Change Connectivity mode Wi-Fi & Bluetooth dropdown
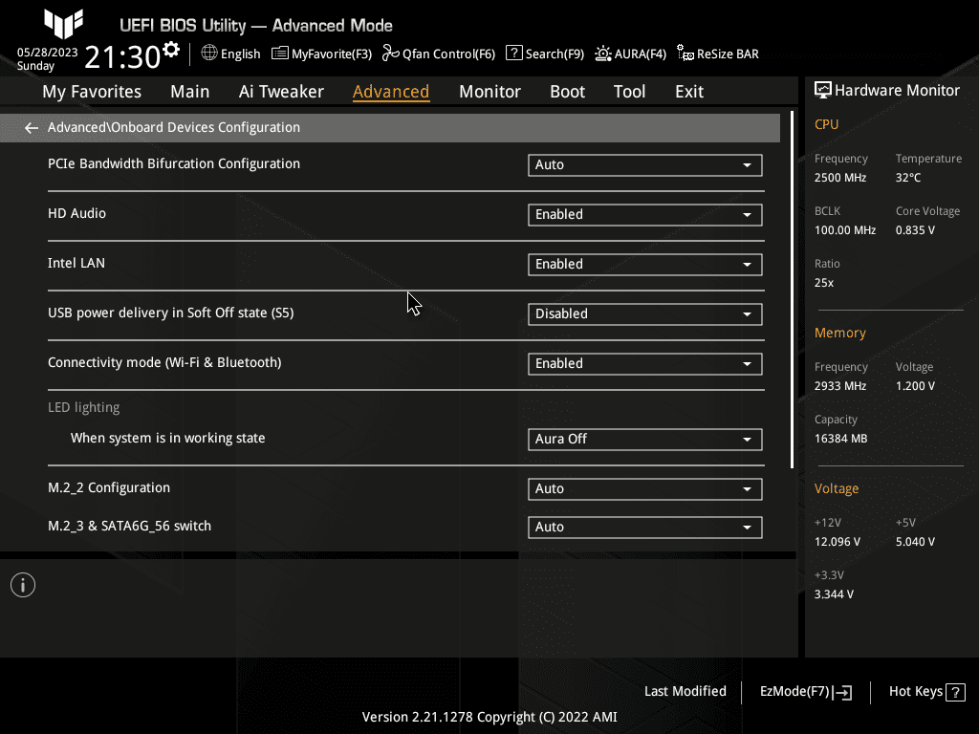Viewport: 979px width, 734px height. click(x=644, y=364)
